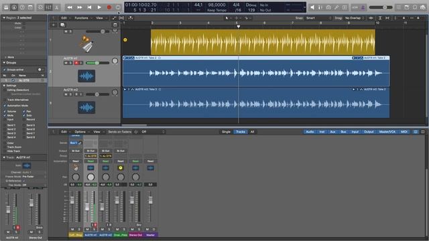Start recording with the red Record button
The image size is (429, 241).
coord(109,7)
